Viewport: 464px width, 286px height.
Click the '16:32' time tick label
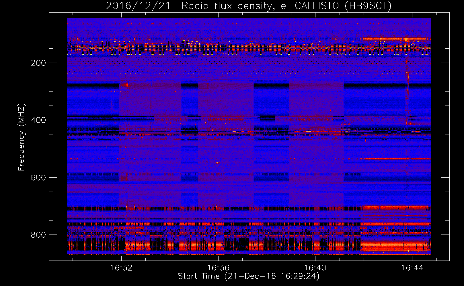pyautogui.click(x=121, y=268)
